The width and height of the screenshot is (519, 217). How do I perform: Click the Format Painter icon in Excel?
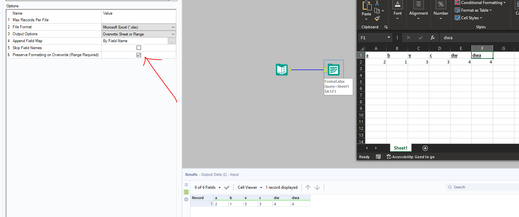click(377, 18)
